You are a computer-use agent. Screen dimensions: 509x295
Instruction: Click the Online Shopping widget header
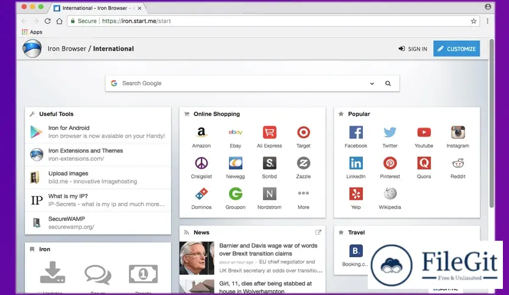point(217,114)
